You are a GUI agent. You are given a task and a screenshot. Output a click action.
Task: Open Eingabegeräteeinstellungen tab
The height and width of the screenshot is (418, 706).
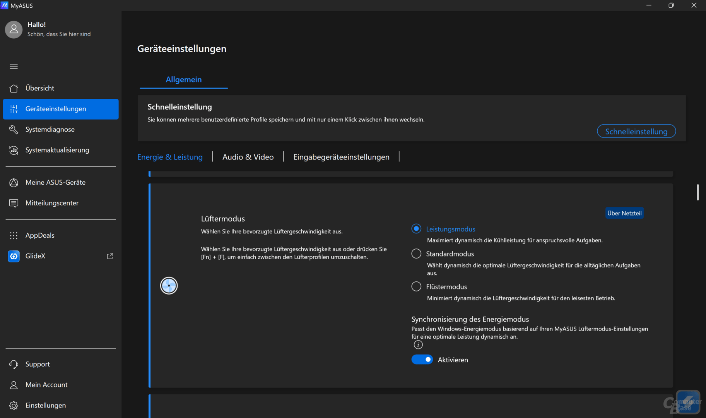pyautogui.click(x=341, y=157)
